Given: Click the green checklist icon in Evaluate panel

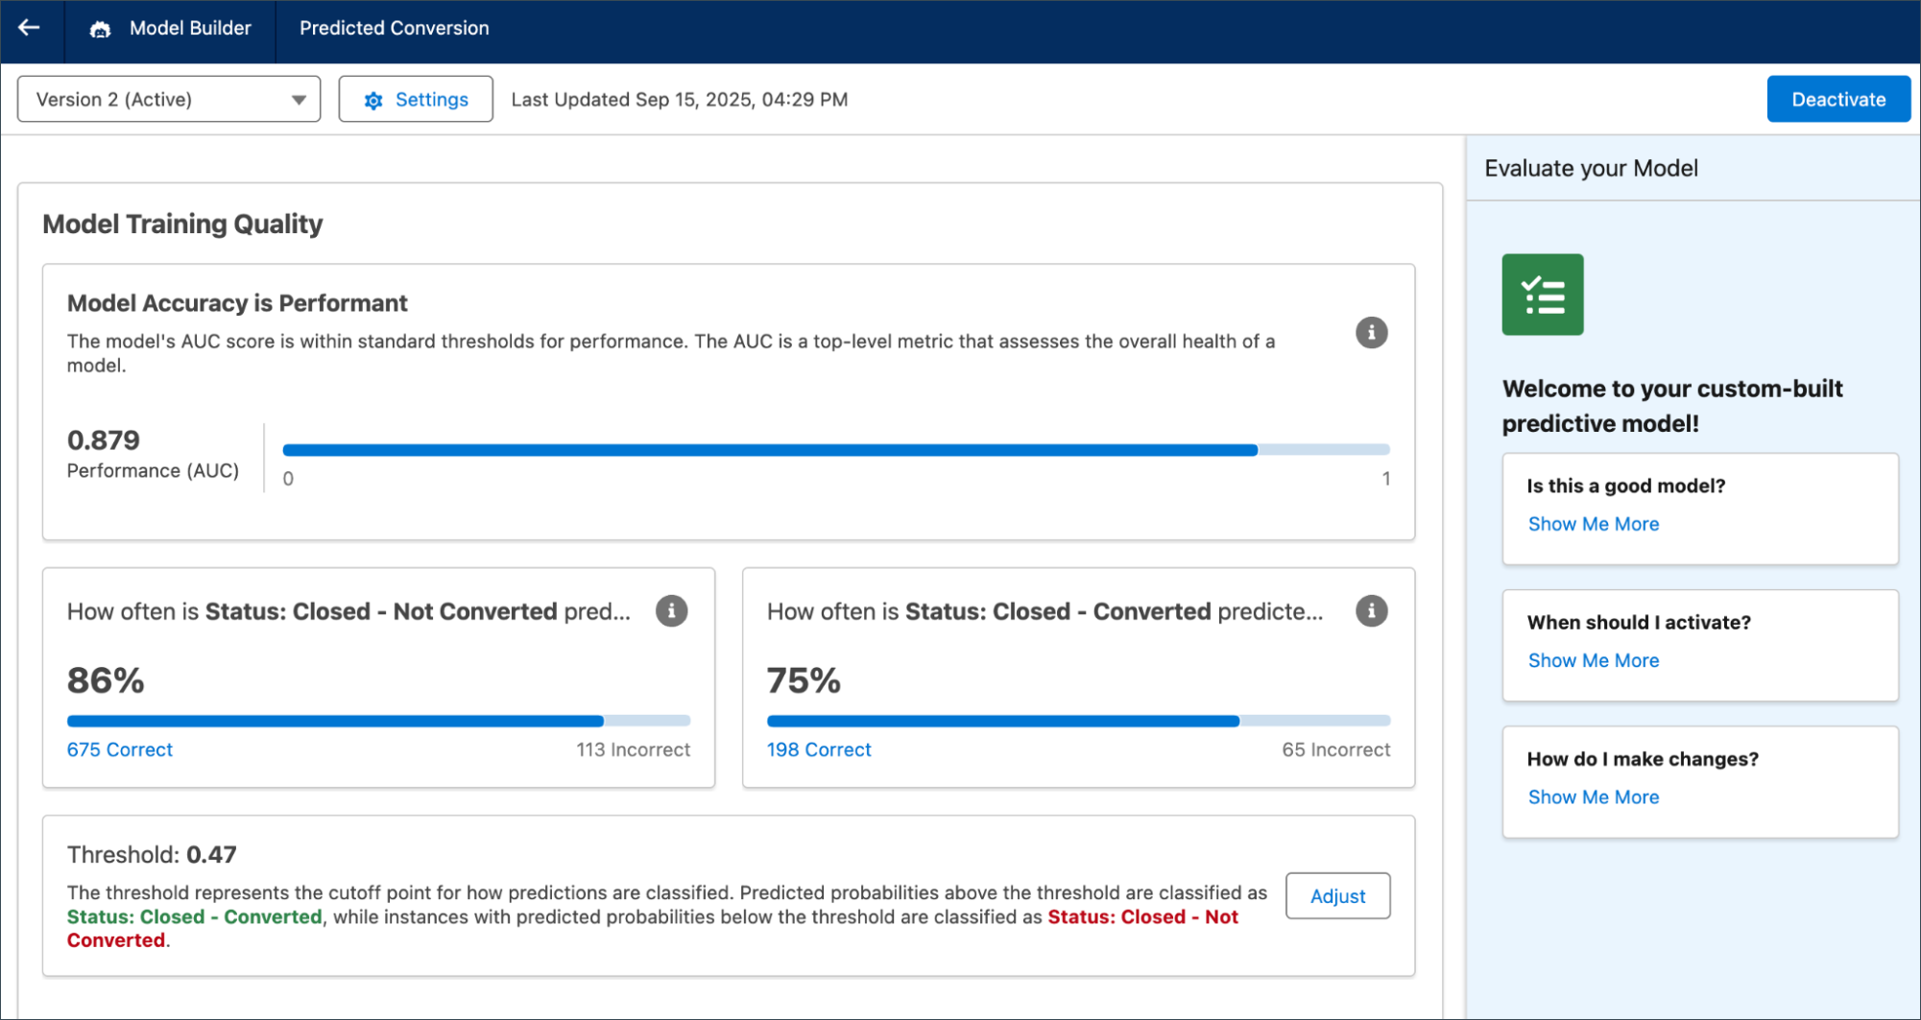Looking at the screenshot, I should click(x=1542, y=295).
